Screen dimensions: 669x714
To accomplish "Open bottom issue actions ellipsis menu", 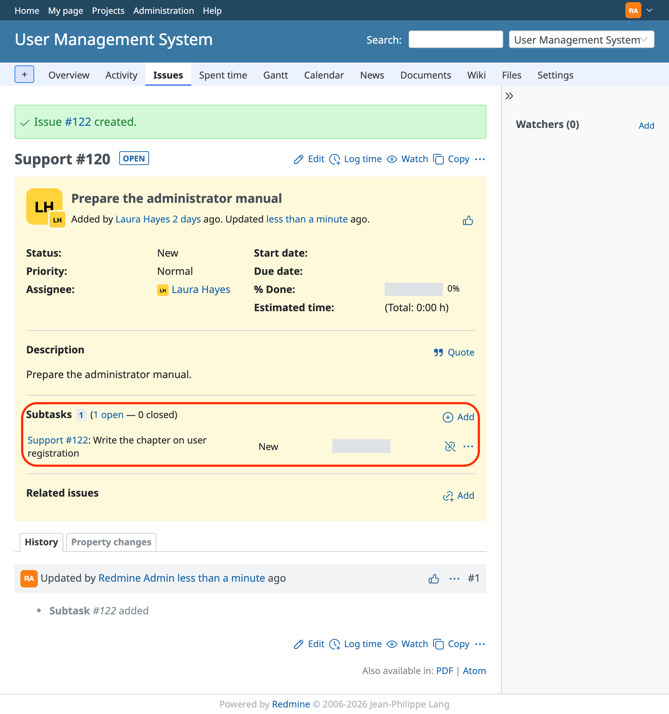I will (480, 644).
